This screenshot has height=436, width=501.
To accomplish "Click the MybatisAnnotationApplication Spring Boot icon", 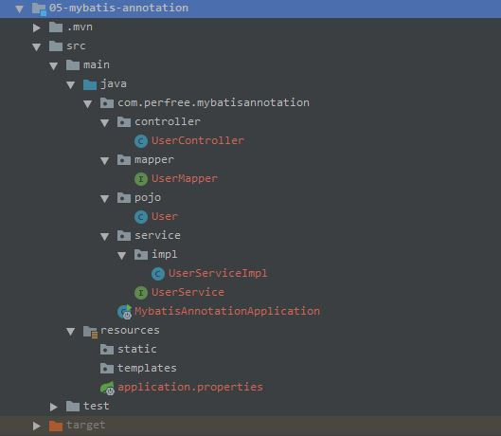I will (124, 312).
